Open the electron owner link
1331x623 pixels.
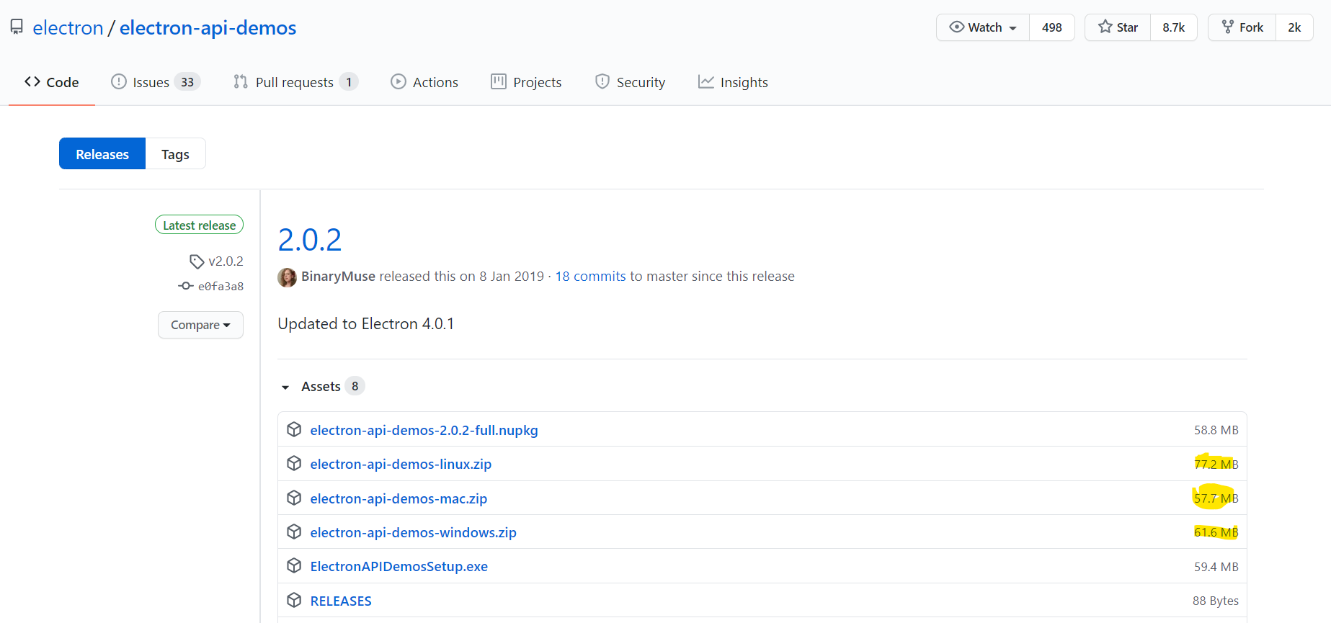68,27
